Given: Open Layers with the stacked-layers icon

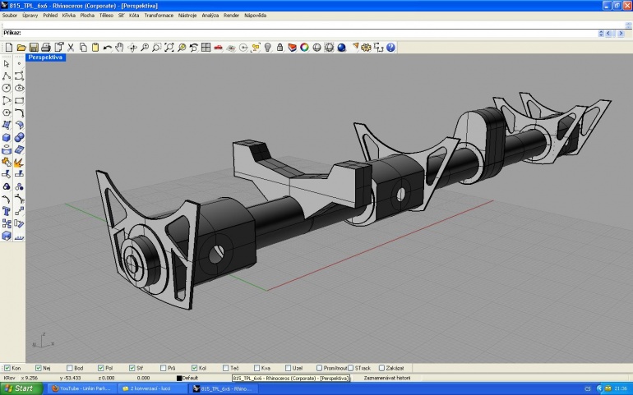Looking at the screenshot, I should coord(293,48).
